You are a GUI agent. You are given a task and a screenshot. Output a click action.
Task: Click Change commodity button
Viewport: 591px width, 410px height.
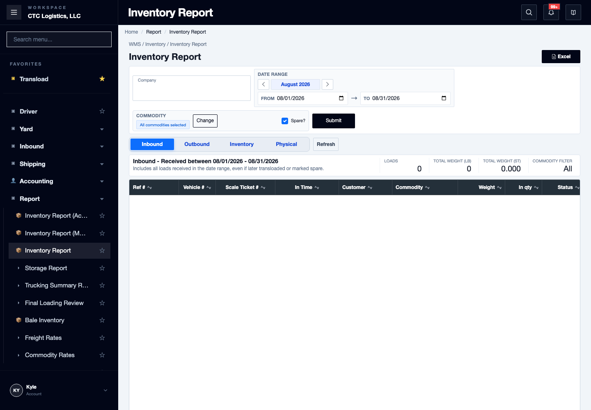pyautogui.click(x=205, y=121)
